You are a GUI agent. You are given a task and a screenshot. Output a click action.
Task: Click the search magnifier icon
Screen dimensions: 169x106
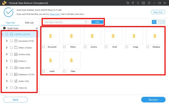[x=86, y=22]
